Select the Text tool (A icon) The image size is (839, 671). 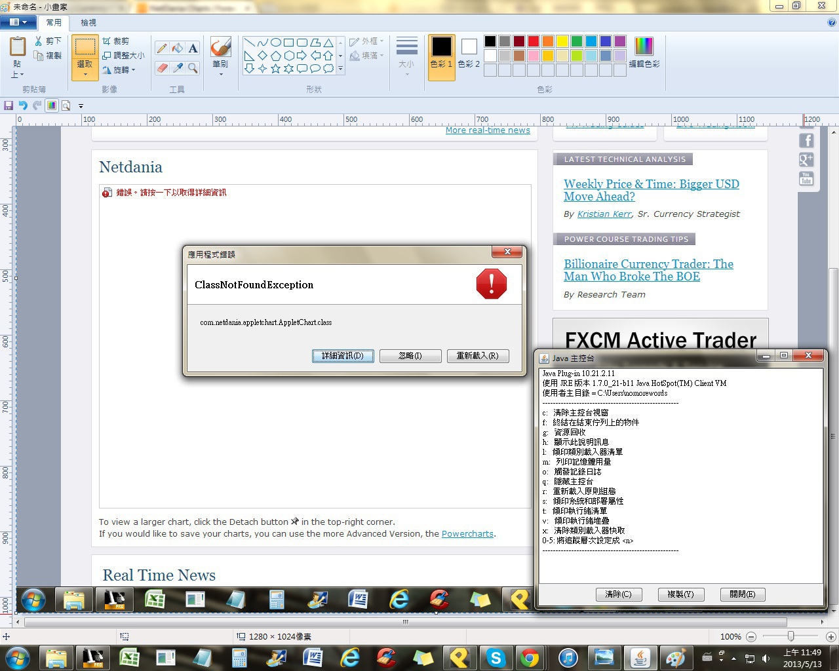193,48
